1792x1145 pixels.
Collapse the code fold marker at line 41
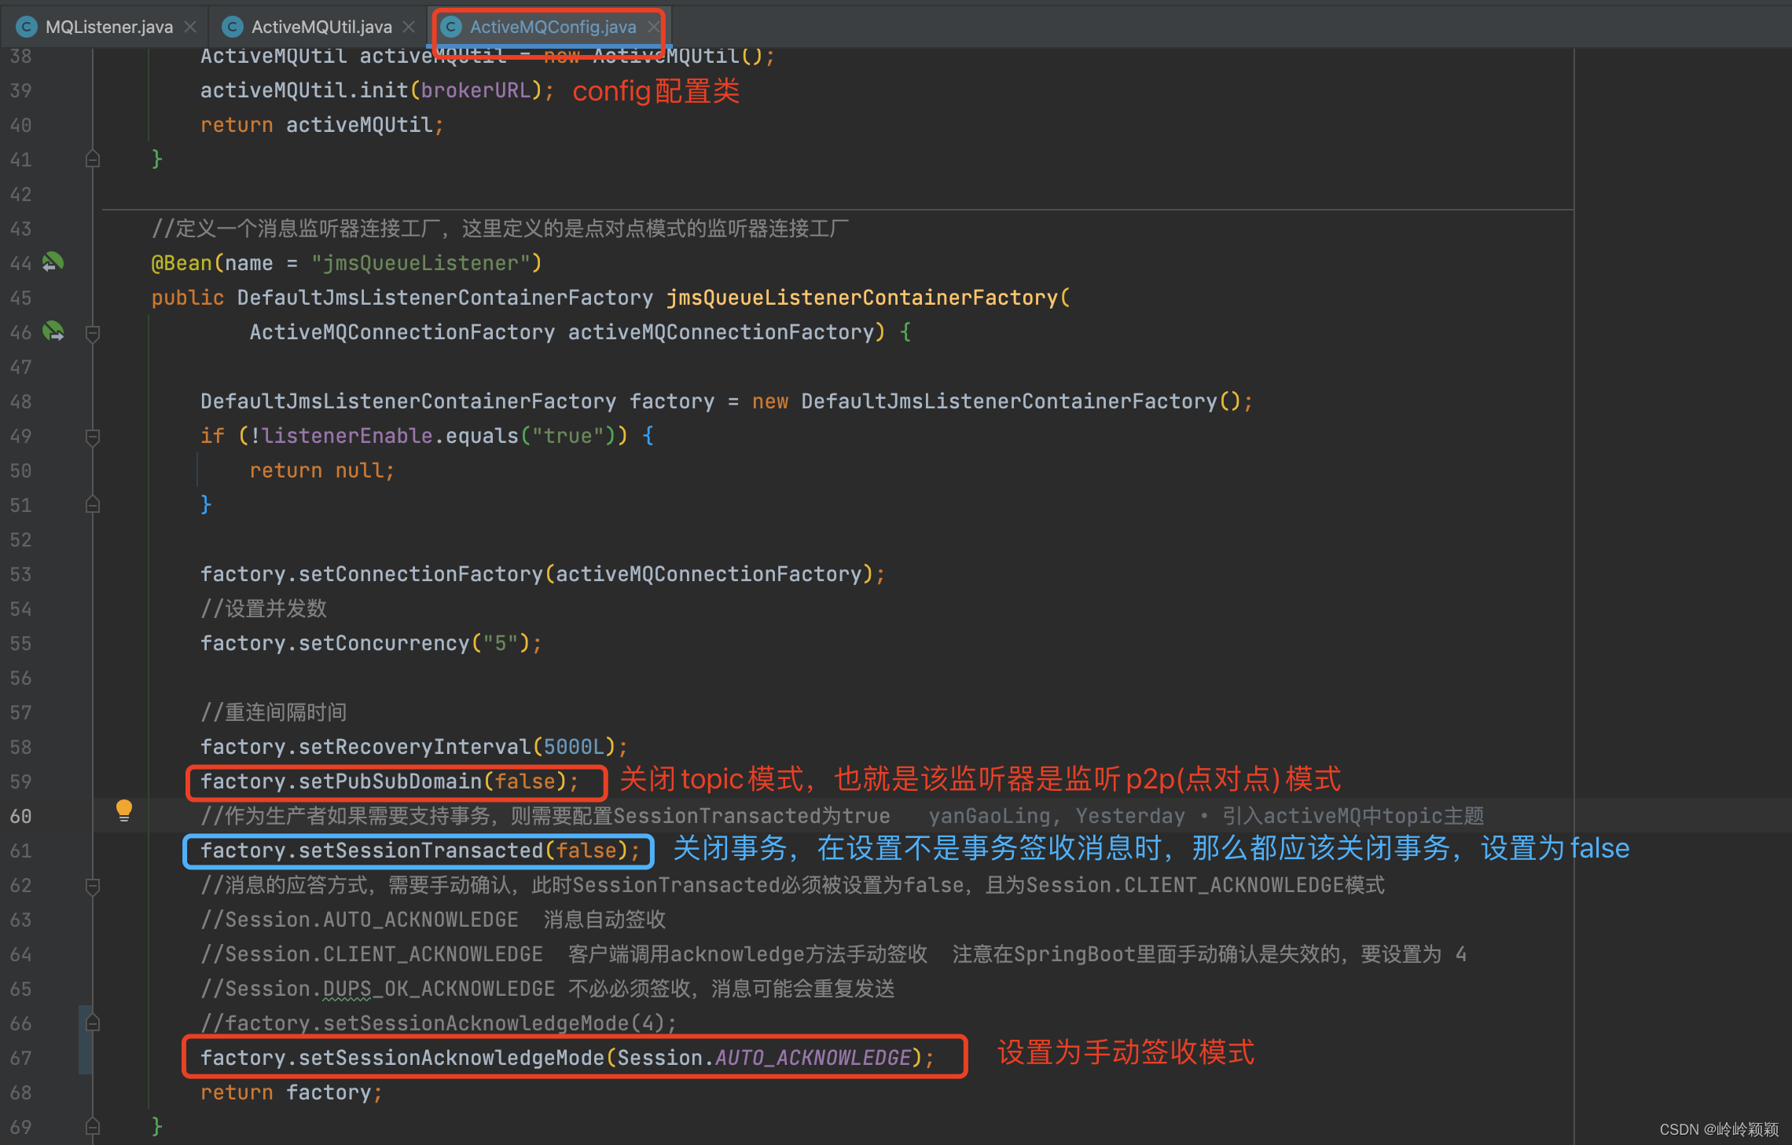pyautogui.click(x=93, y=159)
